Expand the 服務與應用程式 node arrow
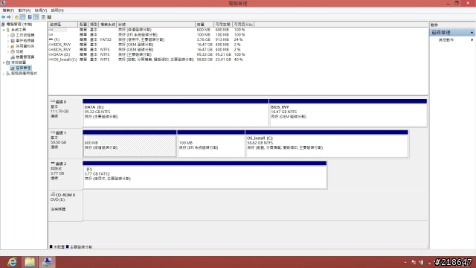Screen dimensions: 476x268 [x=4, y=74]
